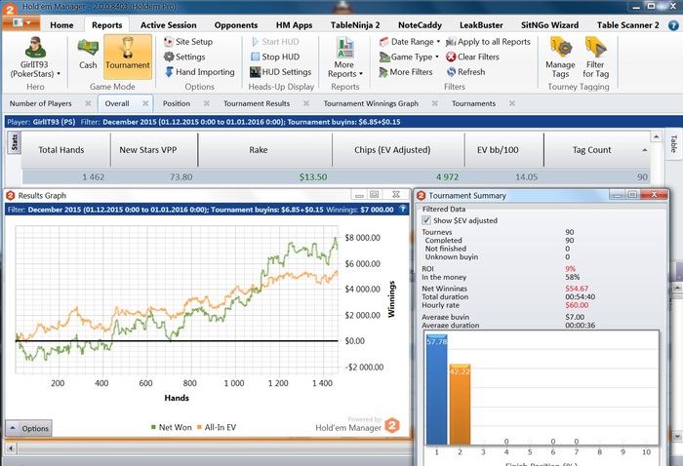
Task: Sort by Total Hands column
Action: (x=65, y=150)
